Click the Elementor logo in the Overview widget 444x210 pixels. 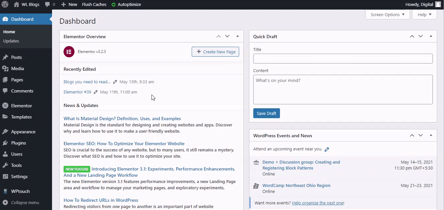click(69, 52)
